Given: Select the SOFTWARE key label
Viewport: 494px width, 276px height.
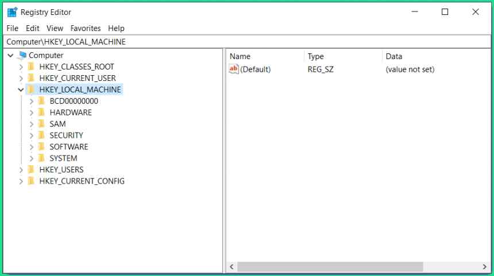Looking at the screenshot, I should point(69,147).
